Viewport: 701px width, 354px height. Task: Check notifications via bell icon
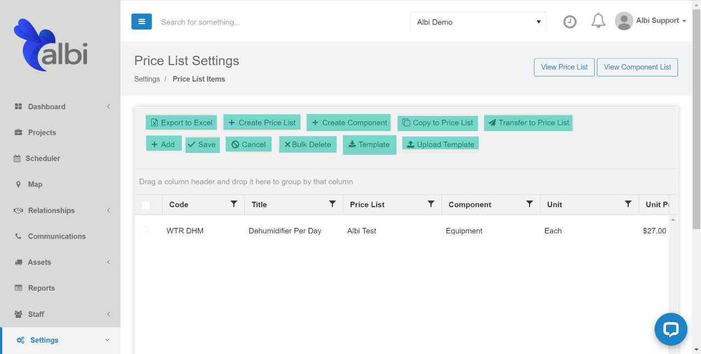click(598, 20)
